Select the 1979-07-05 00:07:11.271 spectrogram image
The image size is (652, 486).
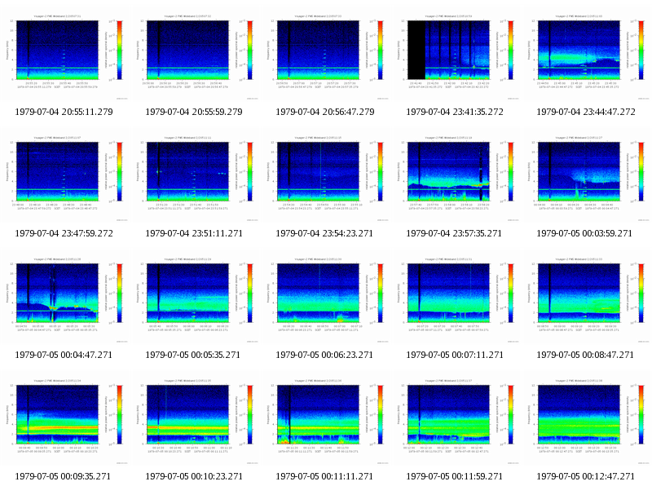pyautogui.click(x=456, y=300)
